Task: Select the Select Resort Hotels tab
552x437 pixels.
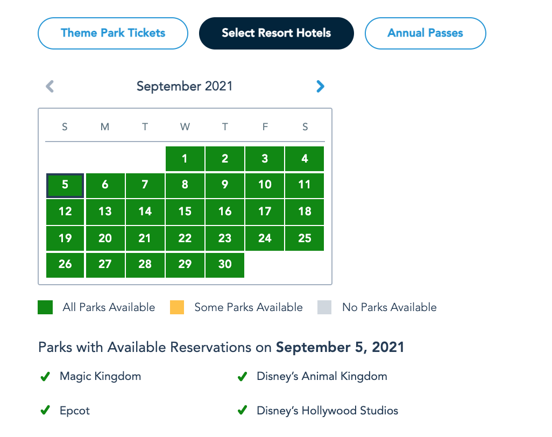Action: (276, 33)
